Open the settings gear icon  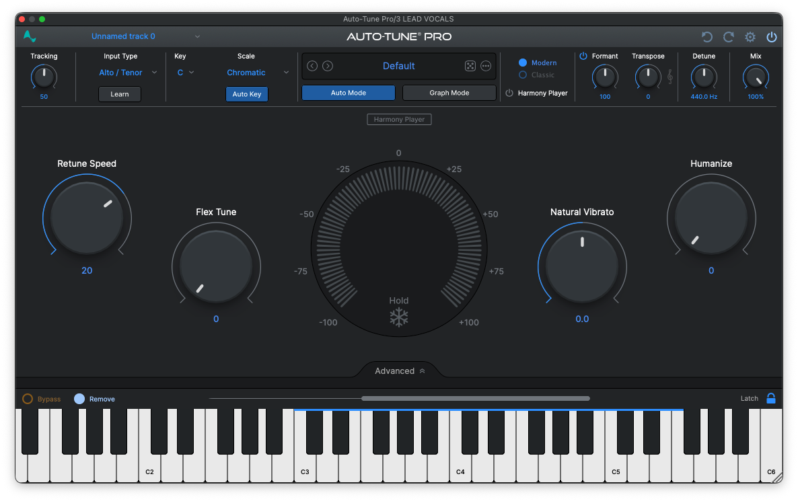(x=749, y=36)
